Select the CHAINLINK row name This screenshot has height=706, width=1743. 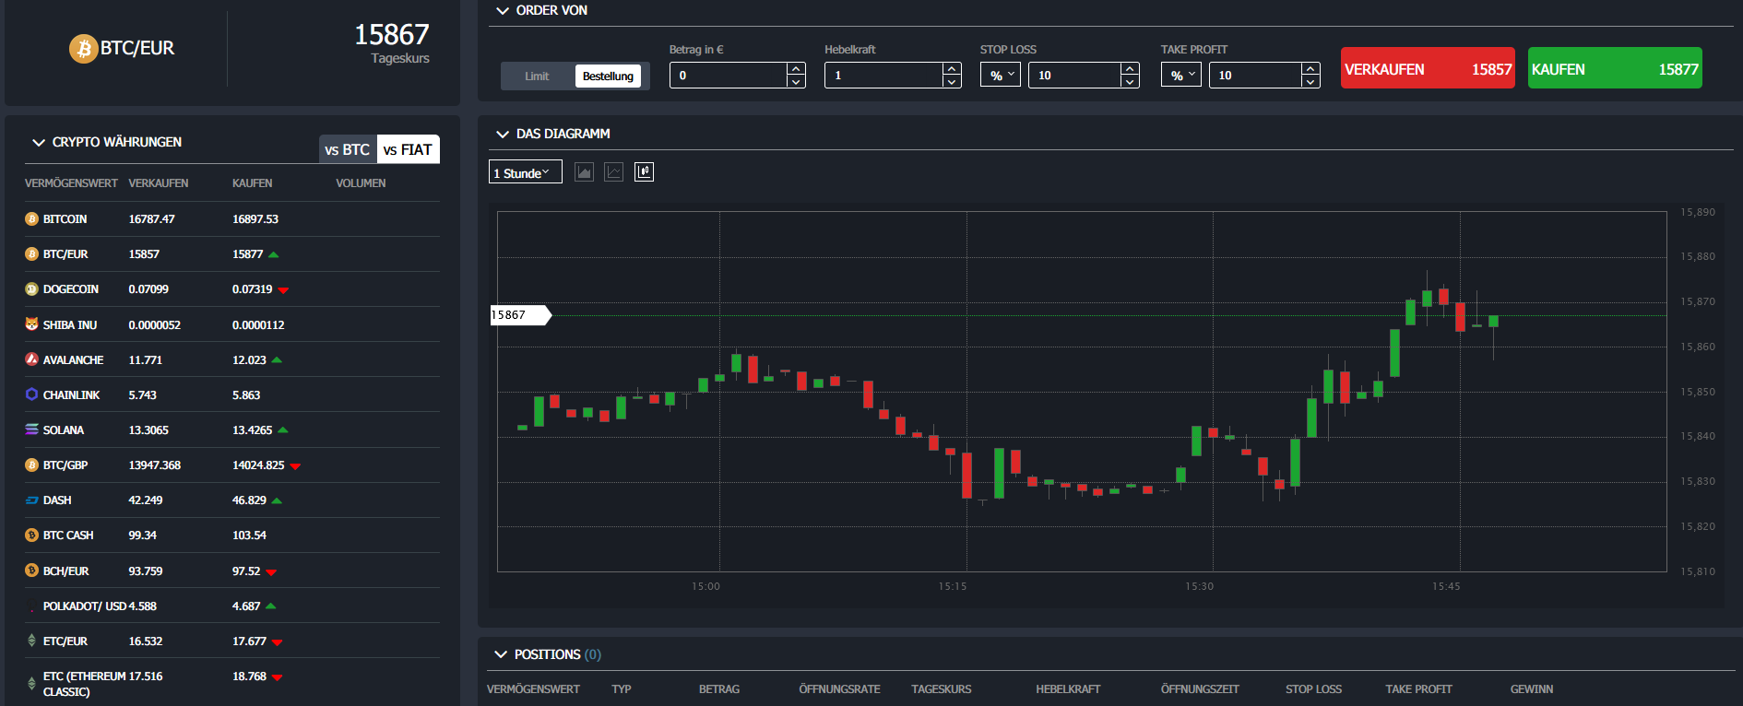click(x=71, y=395)
